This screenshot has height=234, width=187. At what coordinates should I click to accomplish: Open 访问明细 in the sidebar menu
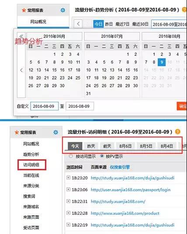tap(31, 165)
